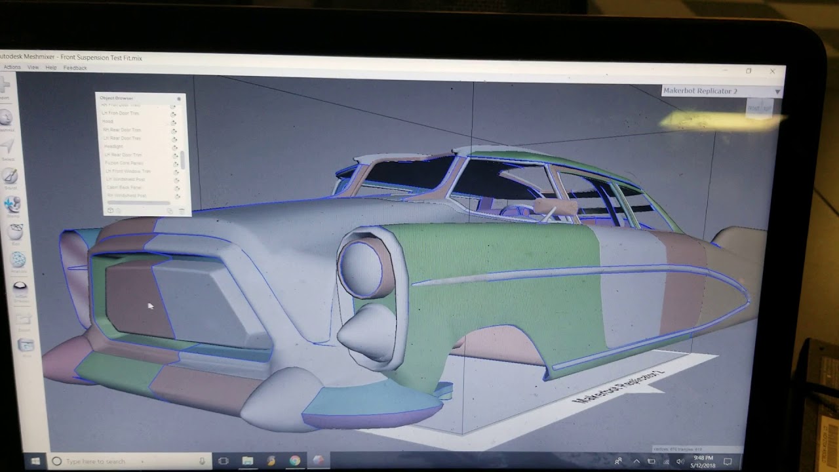Viewport: 839px width, 472px height.
Task: Open the Makerbot Replicator 2 printer dropdown
Action: 722,91
